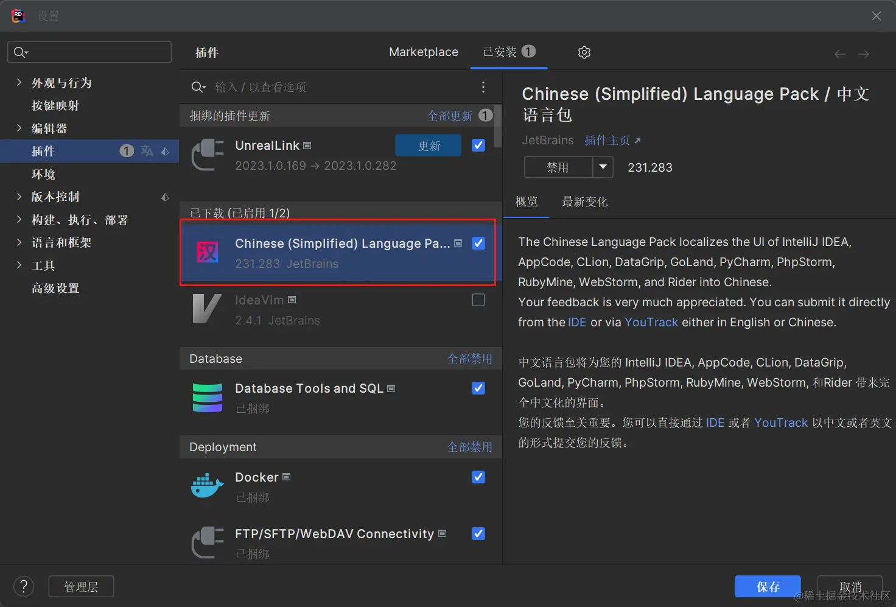Click the 更新 button for UnrealLink
The image size is (896, 607).
pyautogui.click(x=429, y=146)
